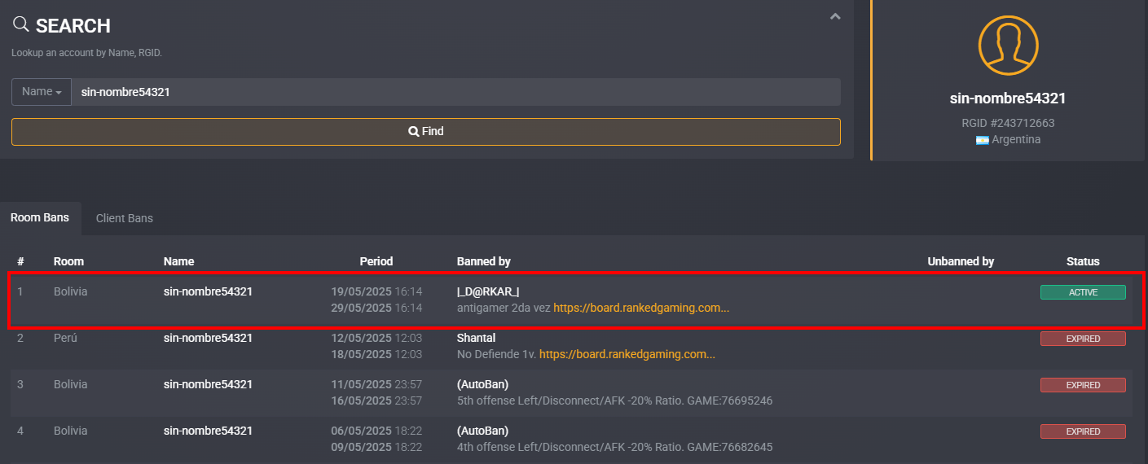This screenshot has width=1148, height=464.
Task: Click the Unbanned by column header
Action: (x=961, y=261)
